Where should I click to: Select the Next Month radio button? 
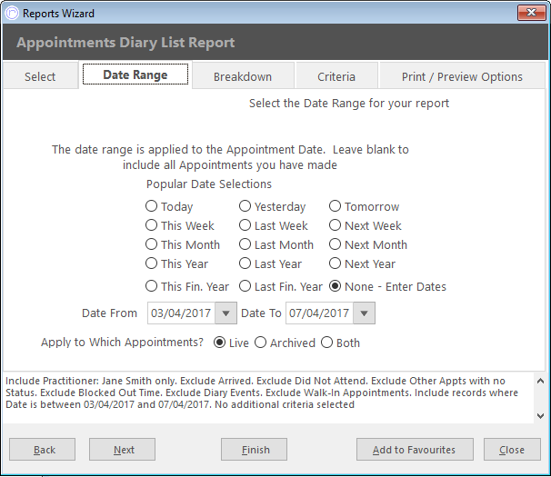[335, 244]
